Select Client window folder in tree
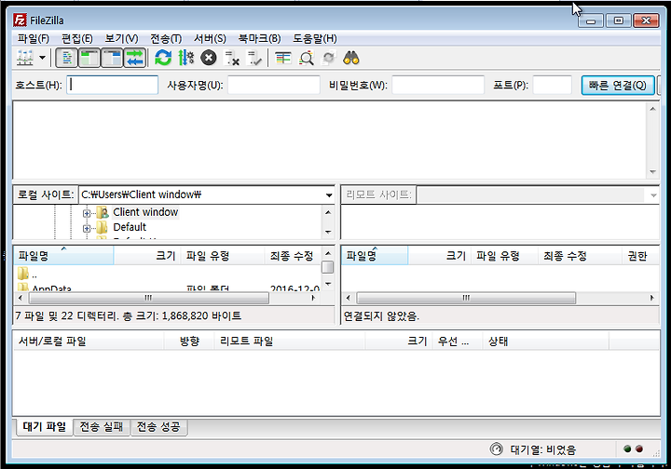 145,212
